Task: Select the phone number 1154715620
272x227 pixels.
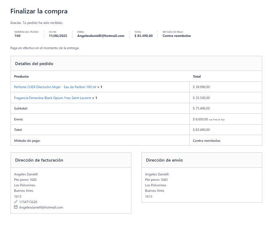Action: point(28,202)
